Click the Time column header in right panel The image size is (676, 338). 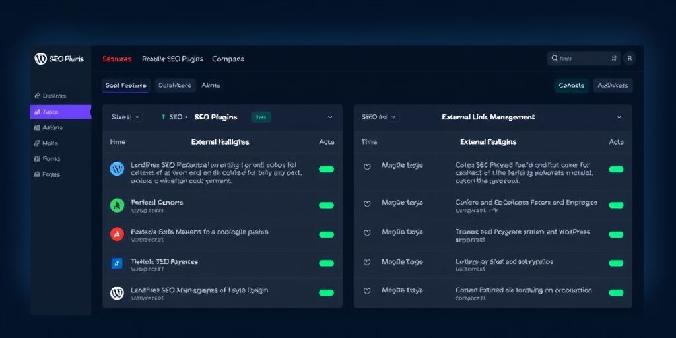[369, 142]
